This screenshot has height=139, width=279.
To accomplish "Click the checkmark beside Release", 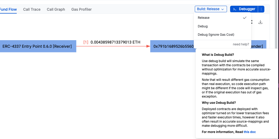I will pyautogui.click(x=245, y=18).
